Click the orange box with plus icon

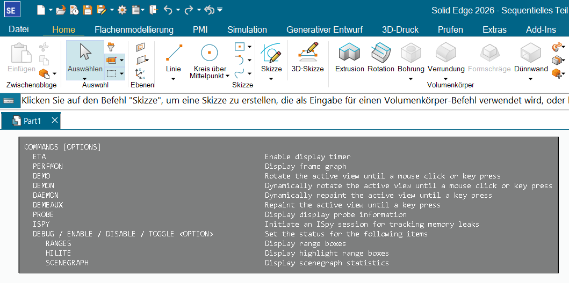(556, 73)
